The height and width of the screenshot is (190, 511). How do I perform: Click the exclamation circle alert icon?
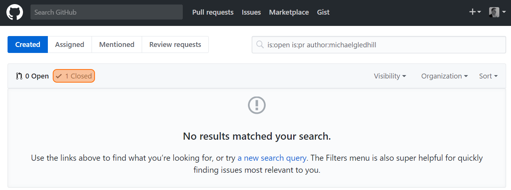[x=257, y=105]
